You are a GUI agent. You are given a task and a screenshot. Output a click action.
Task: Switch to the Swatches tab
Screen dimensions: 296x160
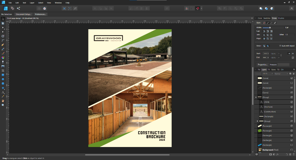267,18
